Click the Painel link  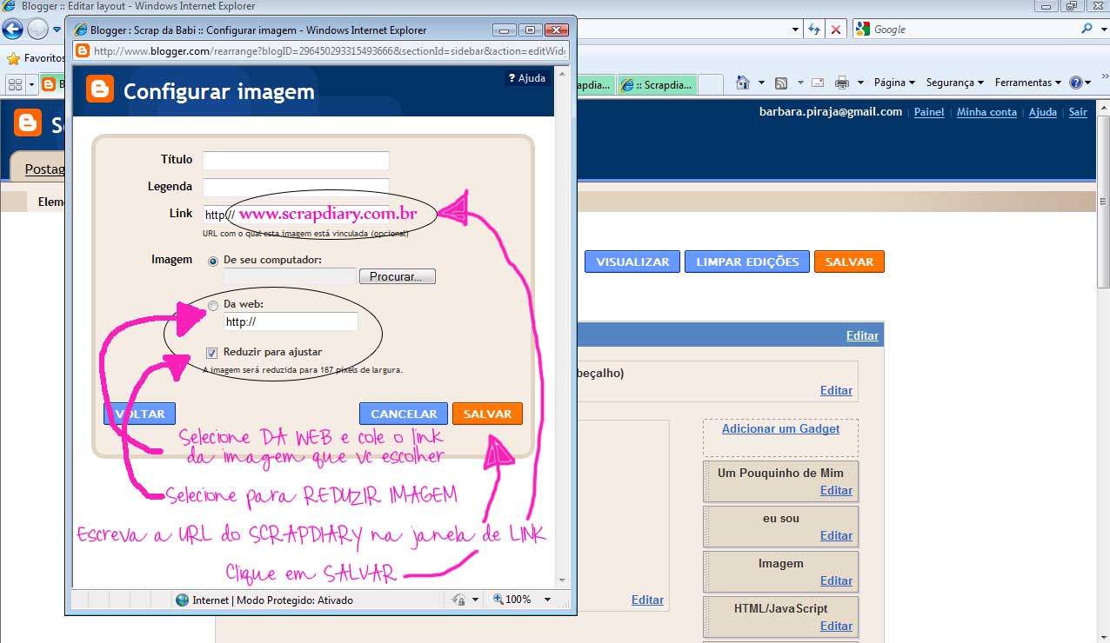coord(929,112)
